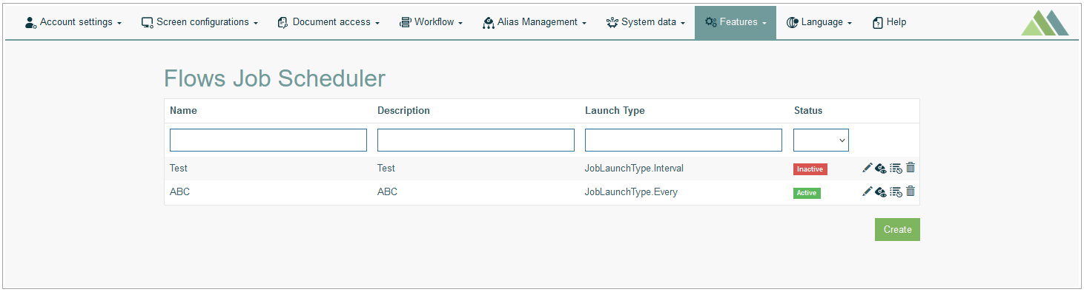Click the green mountain logo
1084x292 pixels.
[1045, 23]
